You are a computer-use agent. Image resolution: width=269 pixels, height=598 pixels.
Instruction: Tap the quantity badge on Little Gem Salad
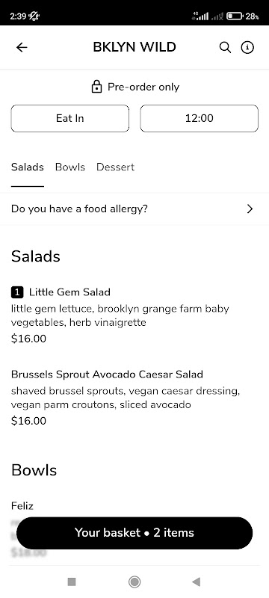pyautogui.click(x=17, y=292)
